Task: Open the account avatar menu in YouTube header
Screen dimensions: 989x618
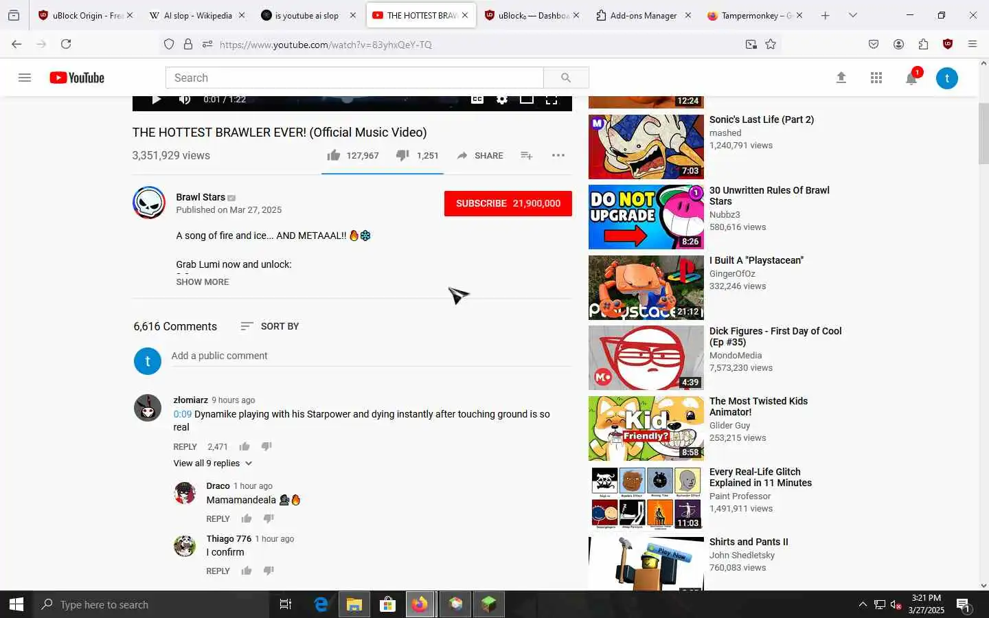Action: [947, 78]
